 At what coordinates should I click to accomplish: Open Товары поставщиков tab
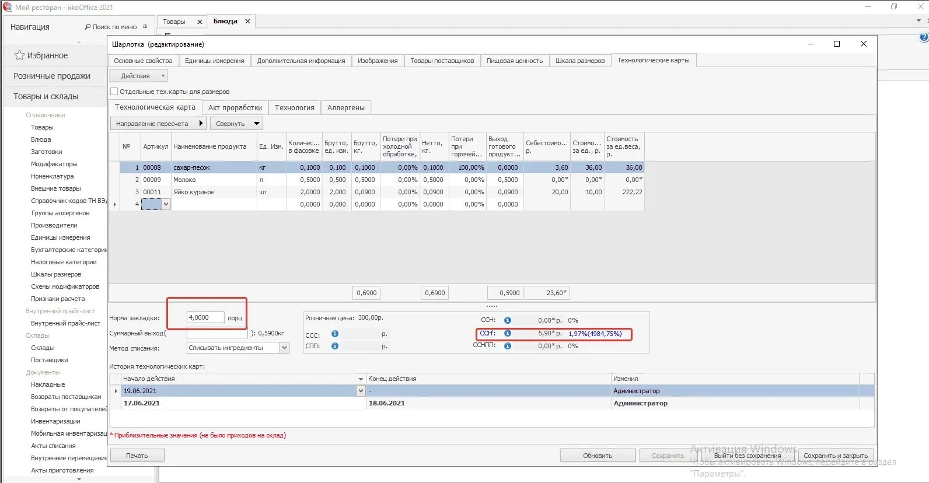(x=442, y=61)
